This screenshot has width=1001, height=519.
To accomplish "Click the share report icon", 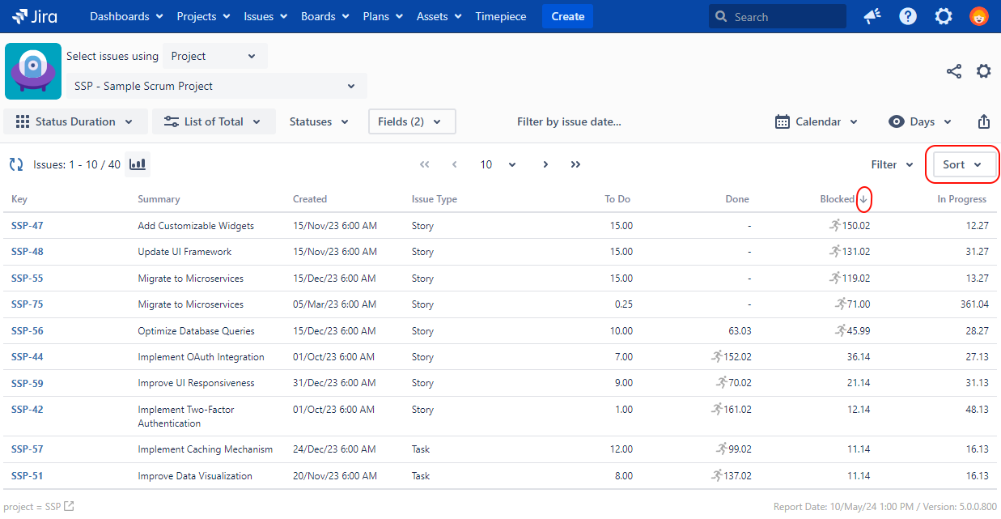I will (x=954, y=71).
